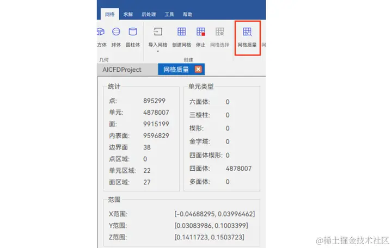This screenshot has width=392, height=248.
Task: Click the 边界面 value 38
Action: click(x=147, y=147)
